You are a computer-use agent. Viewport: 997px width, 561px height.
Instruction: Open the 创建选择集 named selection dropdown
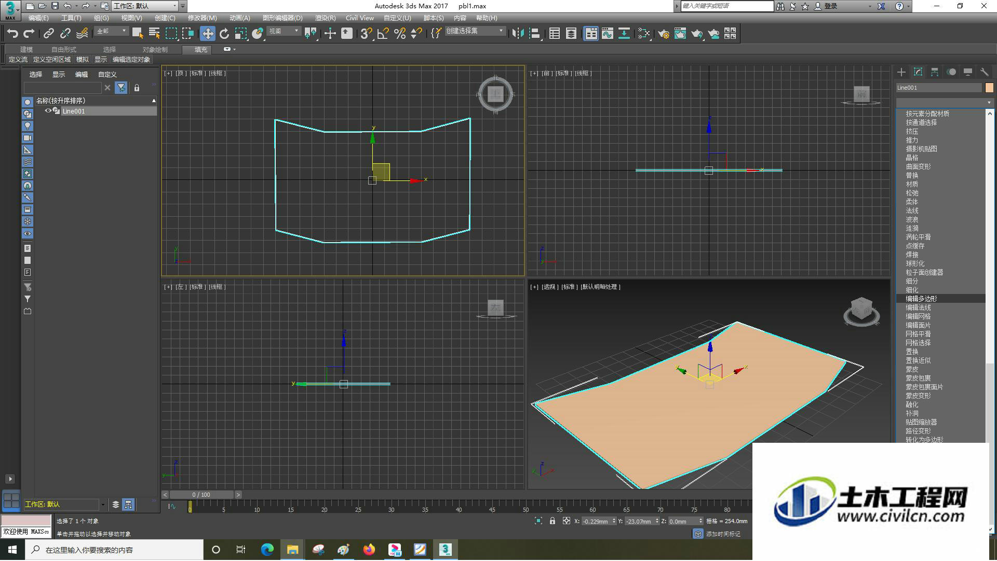(x=475, y=31)
